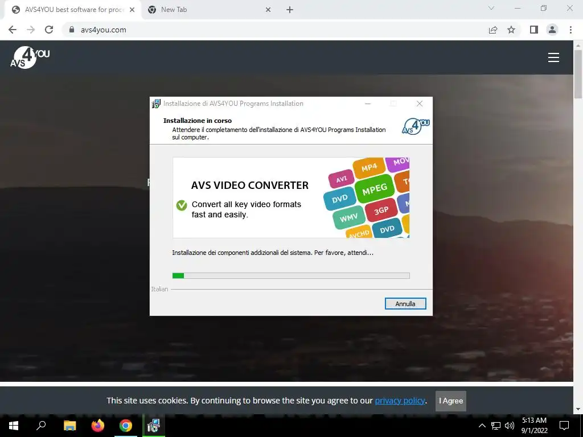Click the lock icon in address bar
Screen dimensions: 583x437
pyautogui.click(x=72, y=30)
